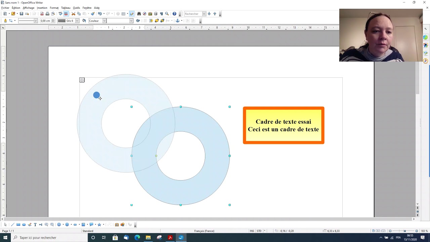Click the Bring to front icon
430x242 pixels.
coord(157,21)
